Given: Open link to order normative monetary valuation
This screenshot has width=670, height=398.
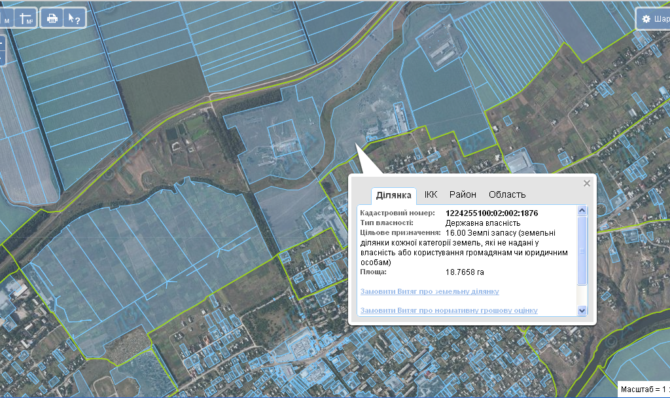Looking at the screenshot, I should click(449, 310).
